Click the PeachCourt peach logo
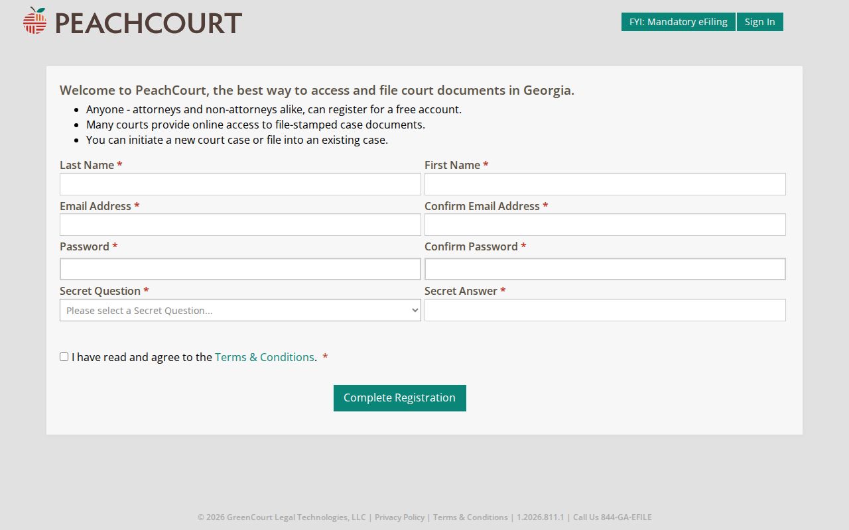The width and height of the screenshot is (849, 530). pos(34,21)
